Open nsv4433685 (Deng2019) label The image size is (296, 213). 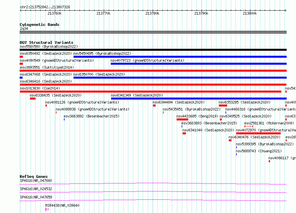197,116
